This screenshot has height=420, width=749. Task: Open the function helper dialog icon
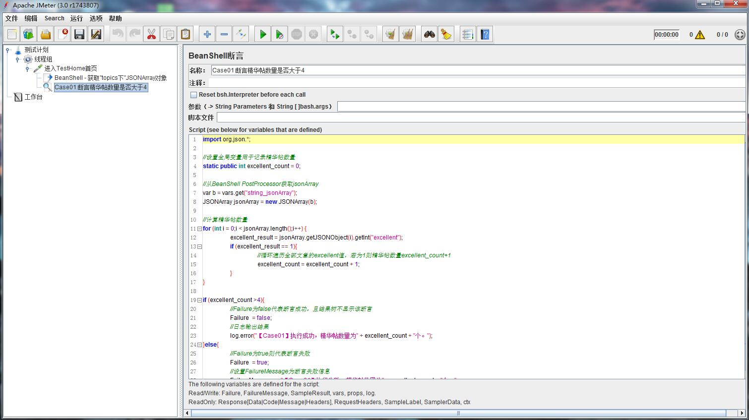coord(468,34)
